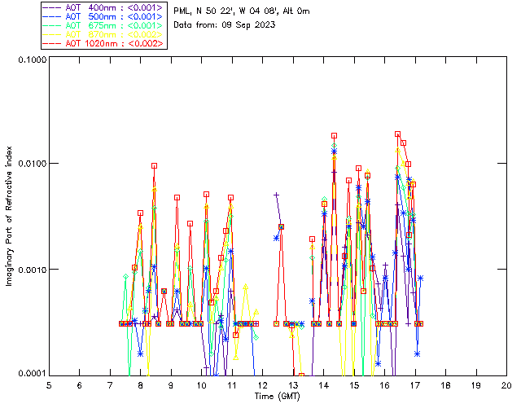Image resolution: width=521 pixels, height=417 pixels.
Task: Click the AOT 1020nm legend entry
Action: (103, 43)
